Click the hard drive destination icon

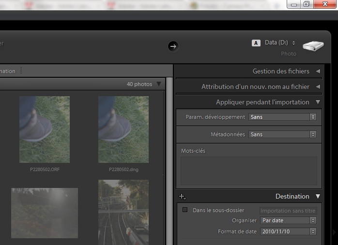(x=313, y=46)
